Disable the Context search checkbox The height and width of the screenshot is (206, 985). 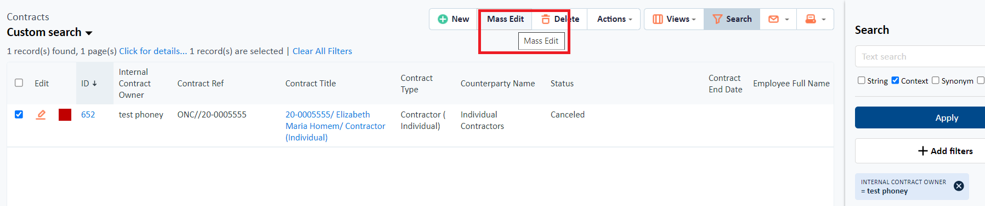[895, 80]
